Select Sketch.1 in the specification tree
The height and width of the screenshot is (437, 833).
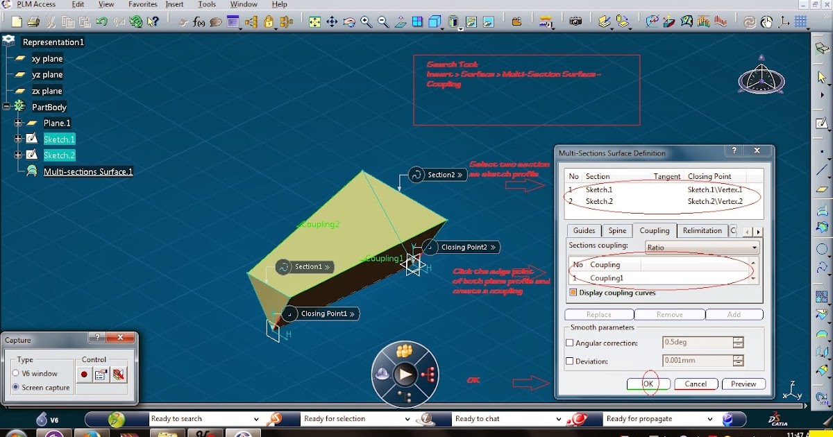59,139
